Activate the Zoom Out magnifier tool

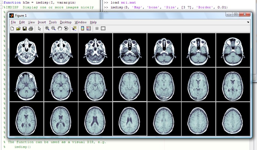coord(53,29)
